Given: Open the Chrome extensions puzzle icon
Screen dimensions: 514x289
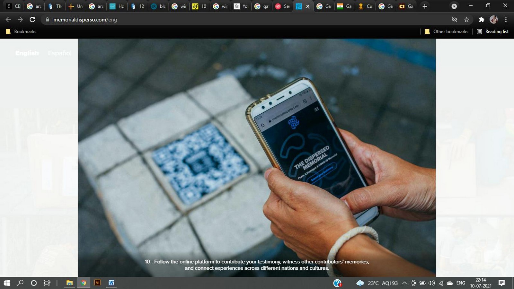Looking at the screenshot, I should [x=481, y=20].
